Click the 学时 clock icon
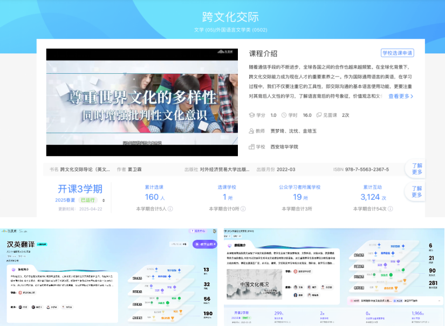The image size is (445, 326). coord(284,115)
